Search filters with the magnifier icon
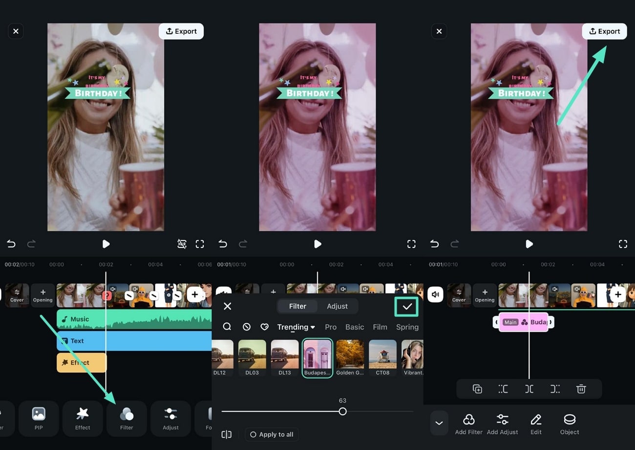 point(227,327)
